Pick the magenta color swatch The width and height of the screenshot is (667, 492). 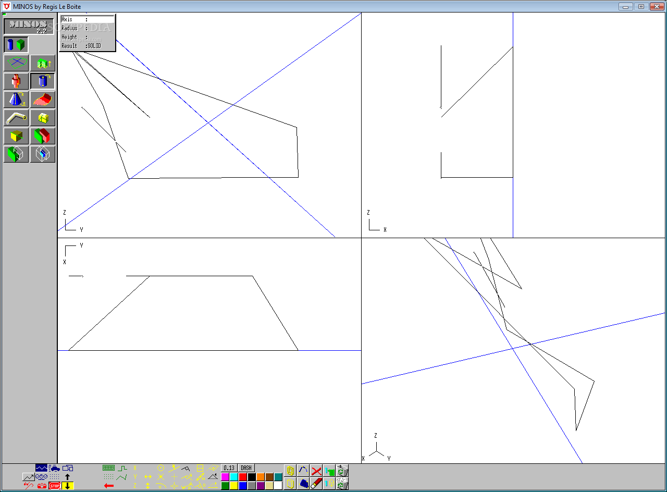coord(225,477)
